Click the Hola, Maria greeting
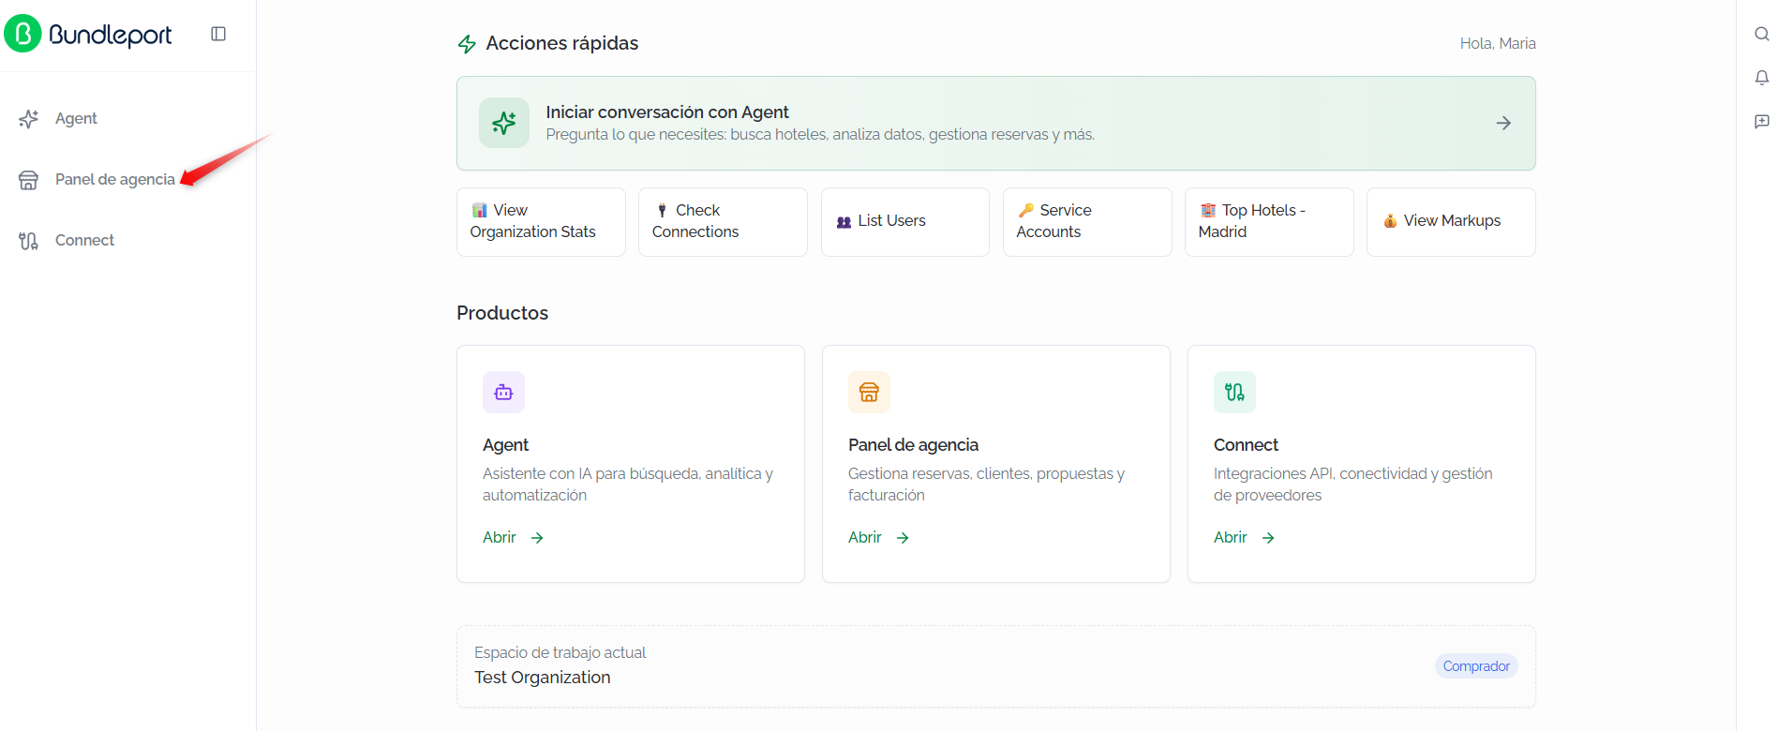Viewport: 1778px width, 731px height. (x=1498, y=44)
